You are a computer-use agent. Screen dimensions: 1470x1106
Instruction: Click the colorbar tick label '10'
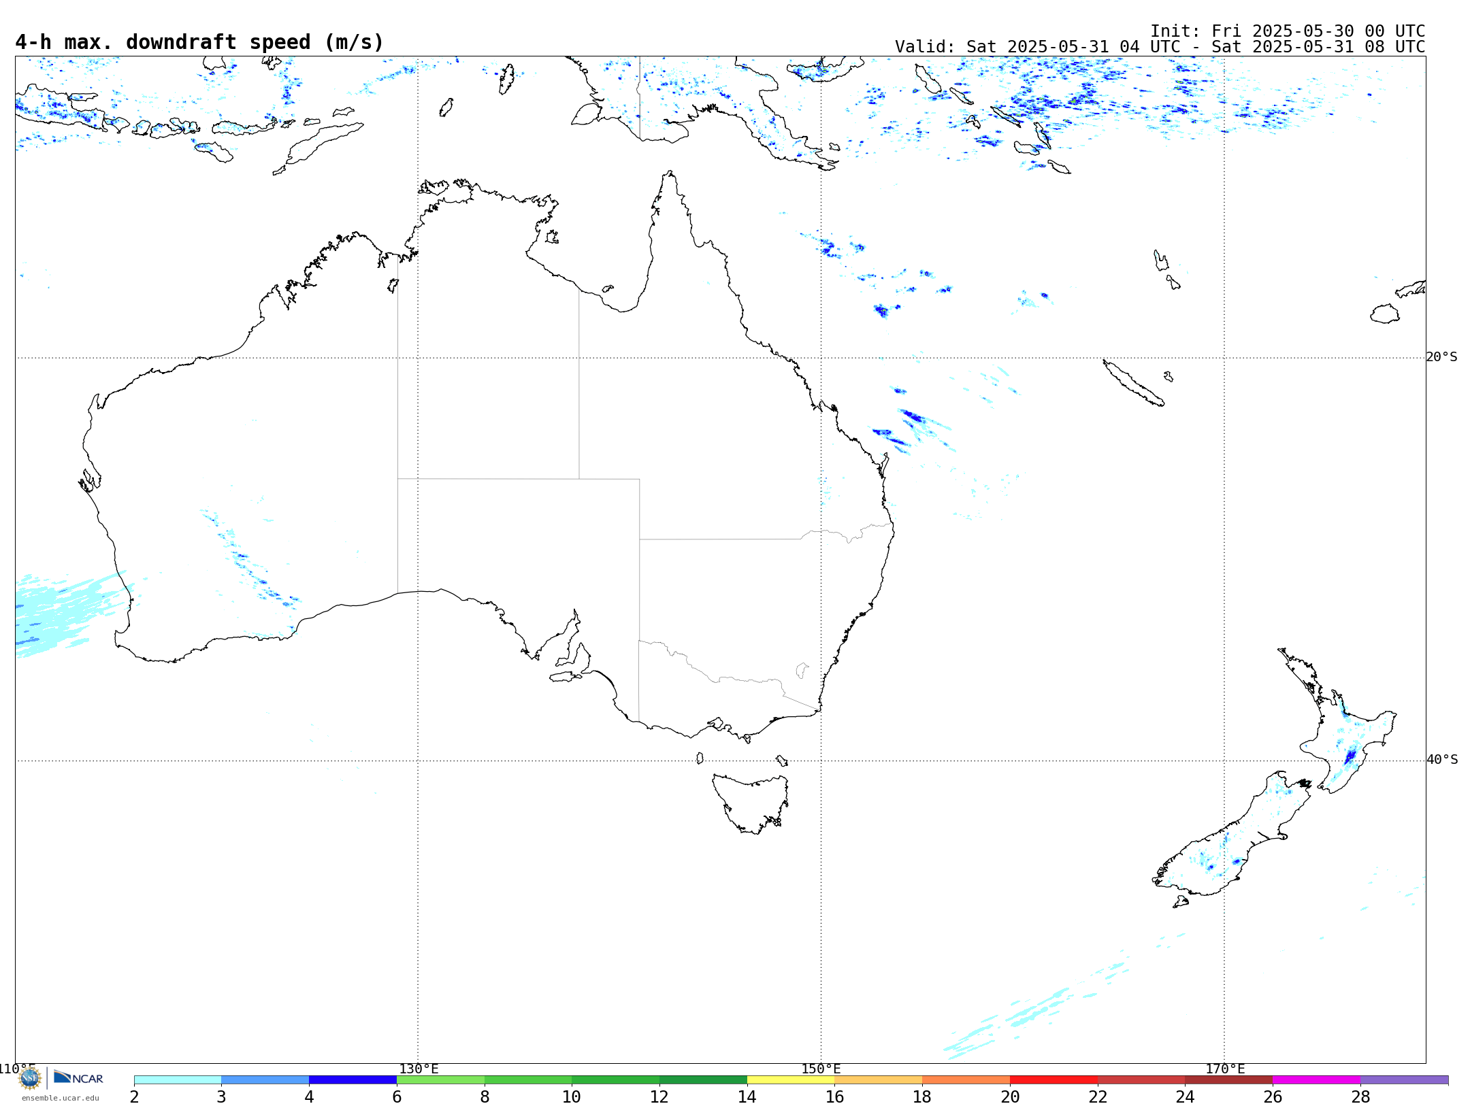click(x=572, y=1096)
